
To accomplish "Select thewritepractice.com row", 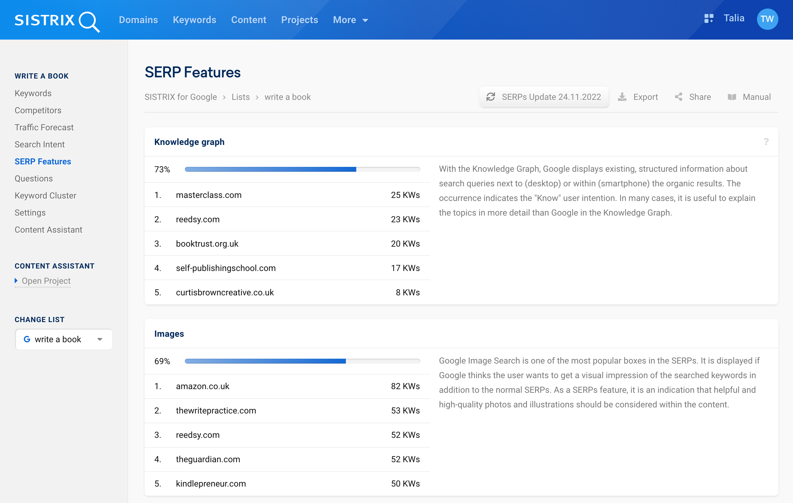I will [287, 411].
